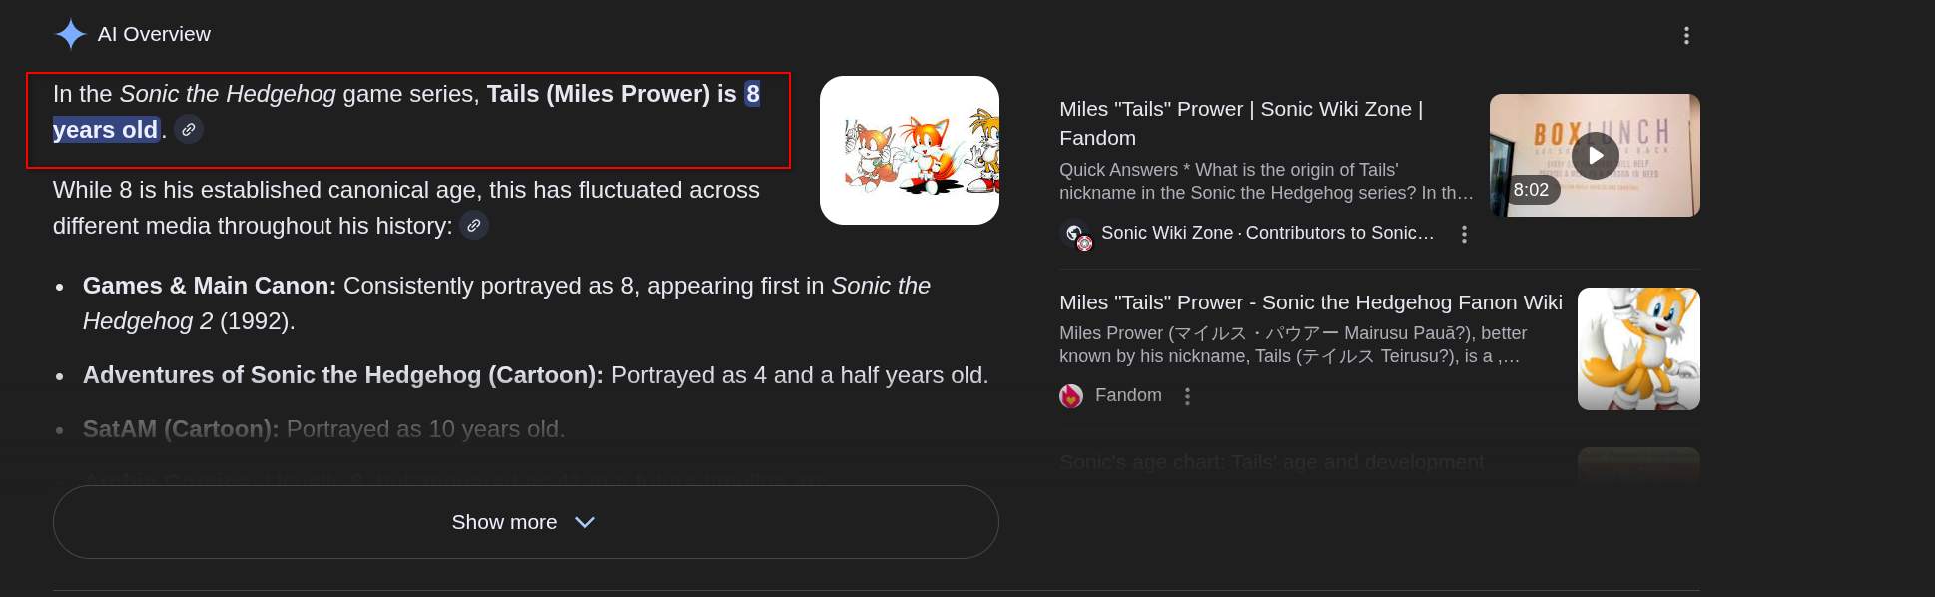The image size is (1935, 597).
Task: Click the AI Overview sparkle icon
Action: 70,34
